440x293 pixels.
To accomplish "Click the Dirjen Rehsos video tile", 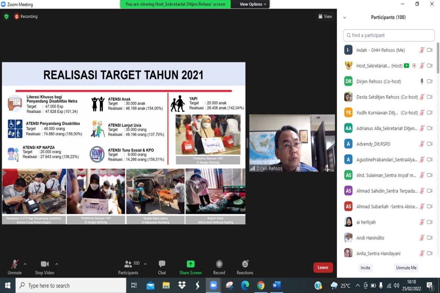I will pos(292,143).
